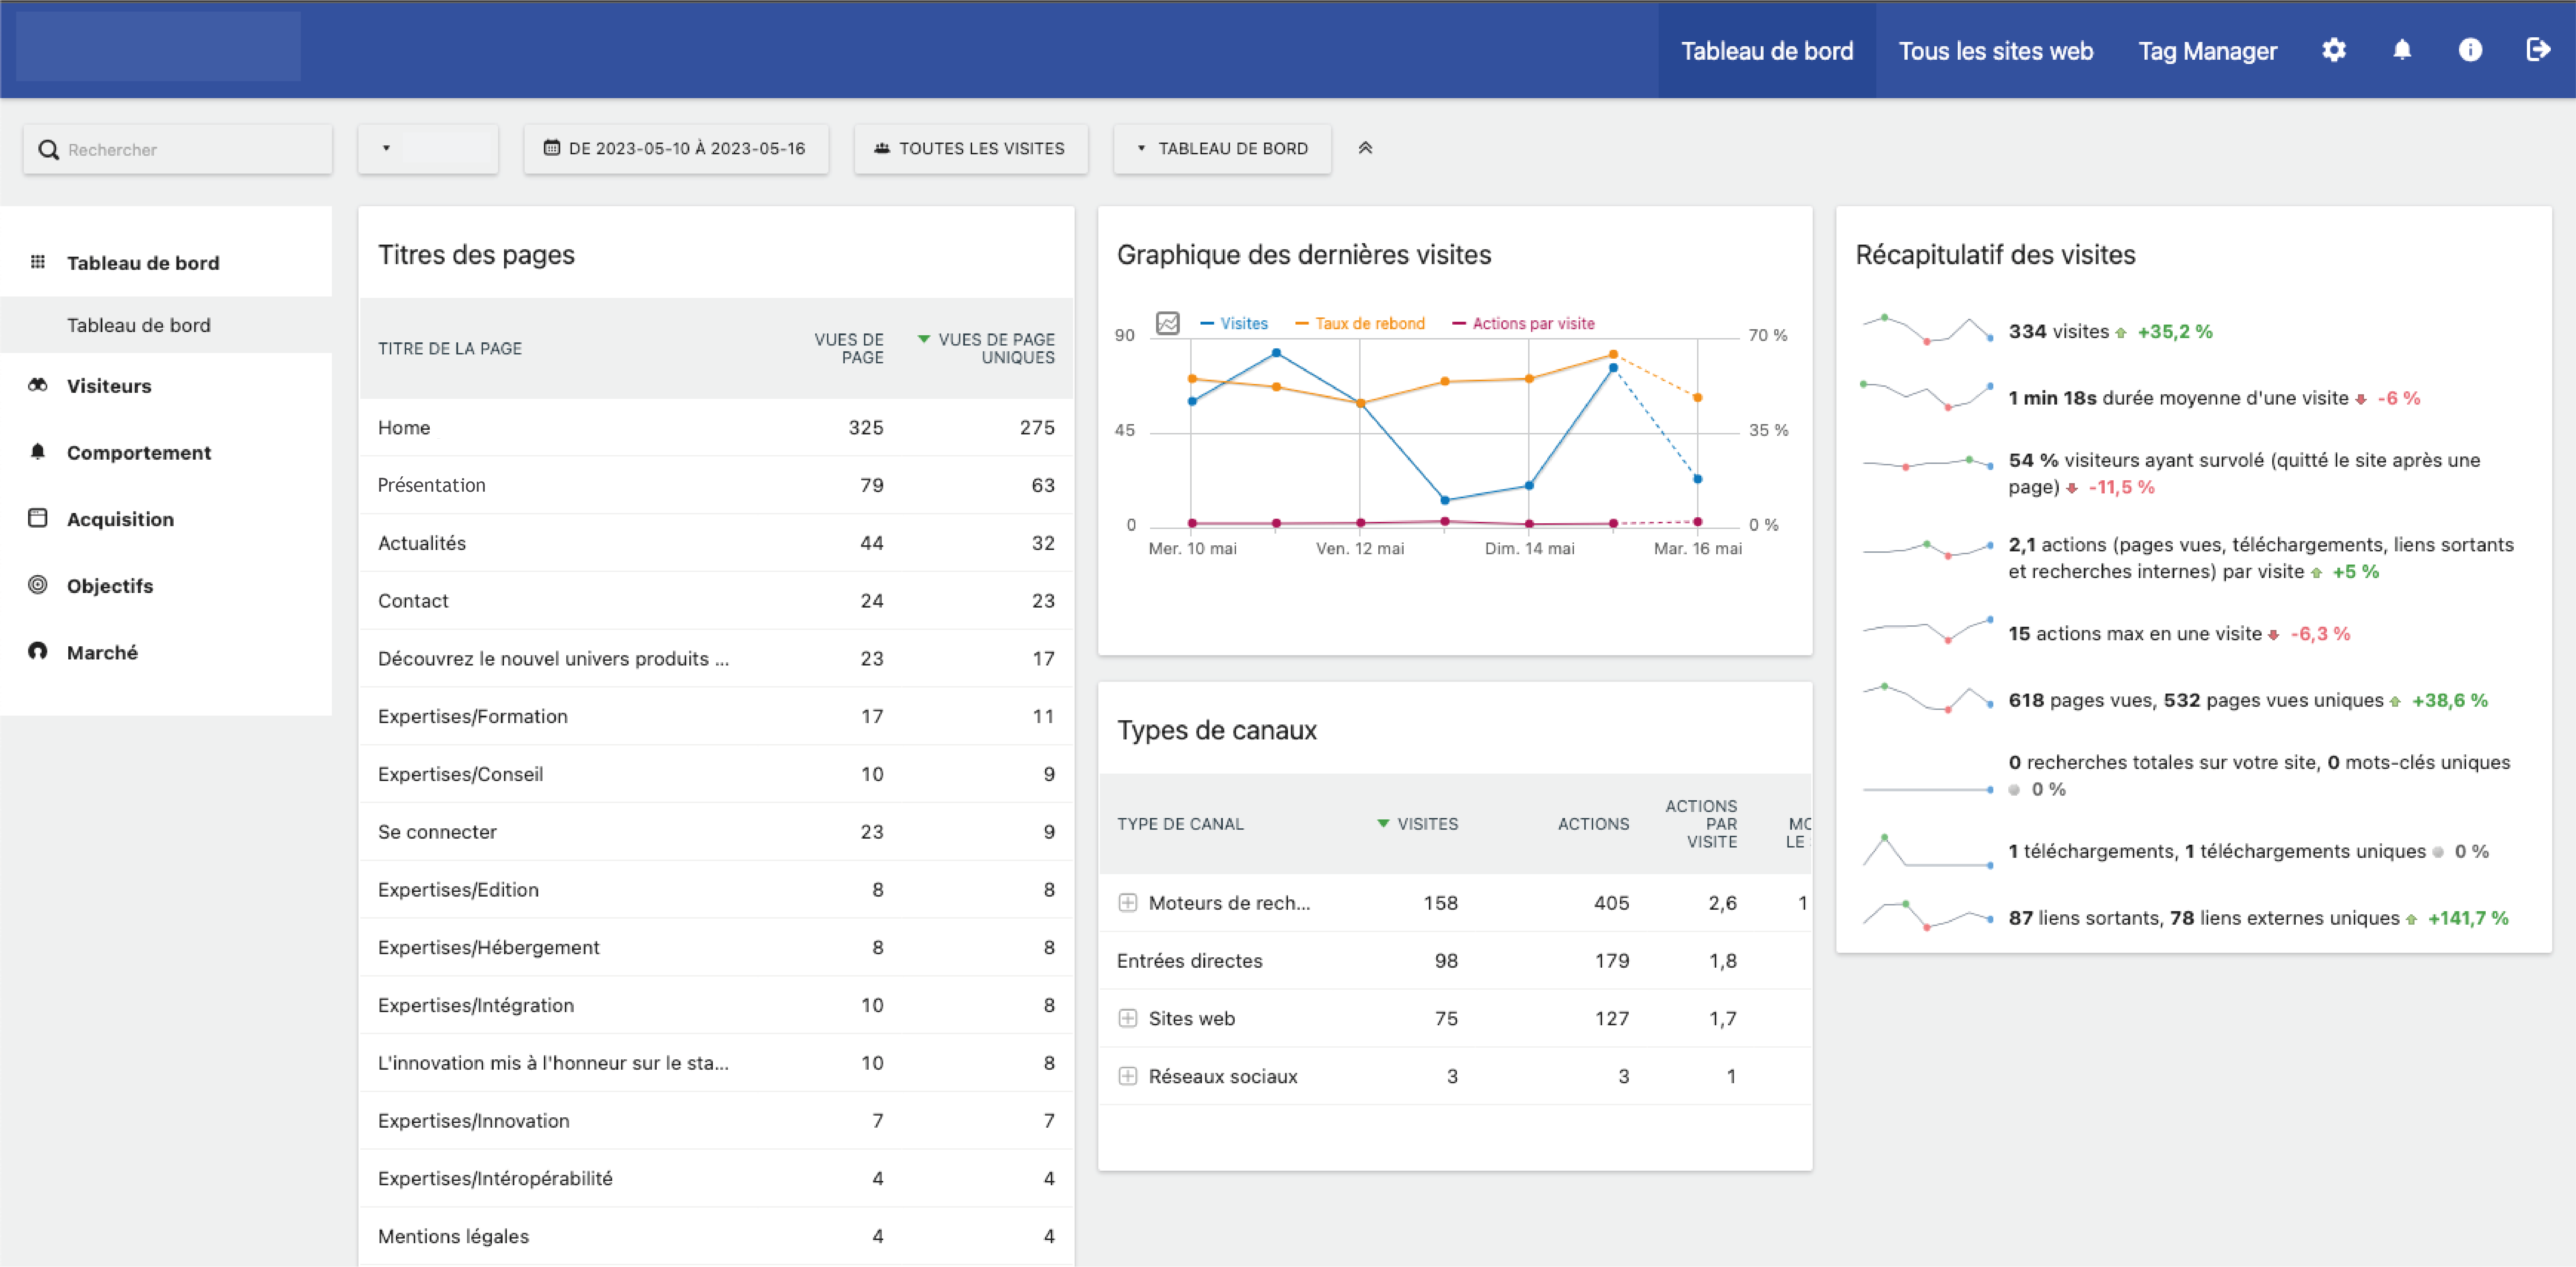Click the Tableau de bord grid icon in sidebar
Viewport: 2576px width, 1267px height.
(x=38, y=262)
